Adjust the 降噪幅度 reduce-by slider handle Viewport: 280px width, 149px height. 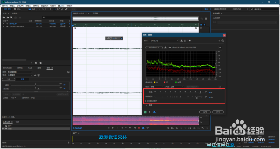click(x=197, y=98)
